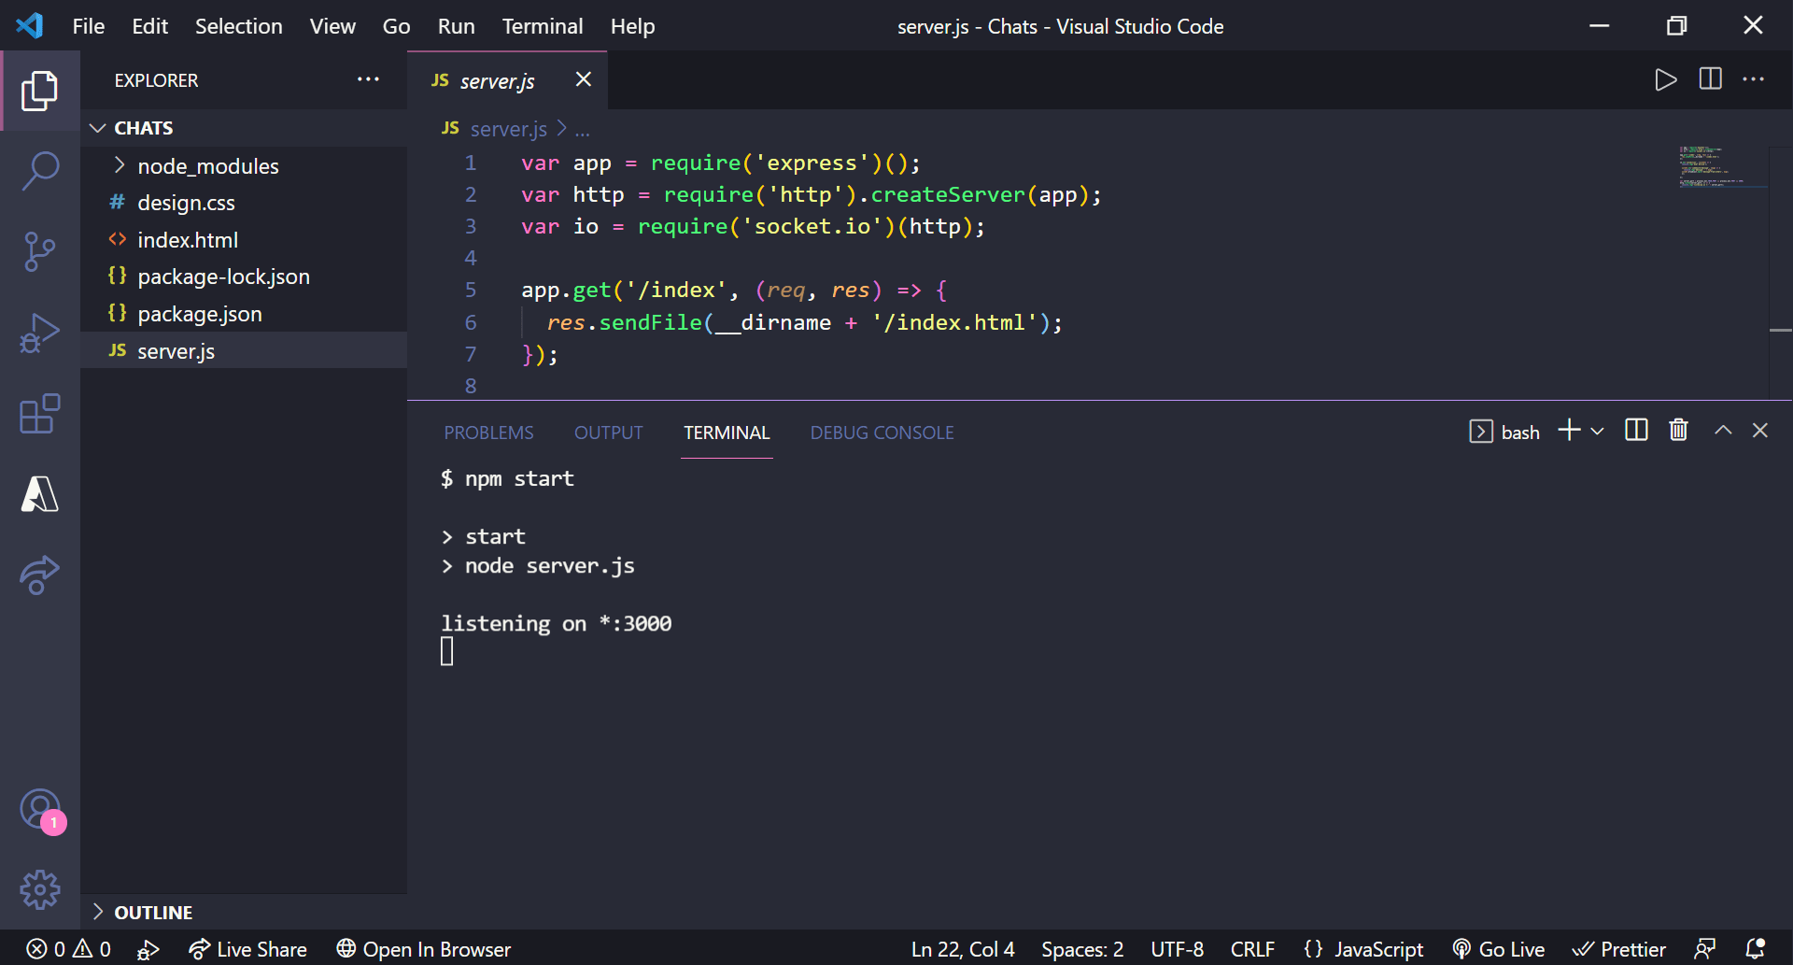Open the Help menu
The image size is (1793, 965).
click(x=633, y=26)
